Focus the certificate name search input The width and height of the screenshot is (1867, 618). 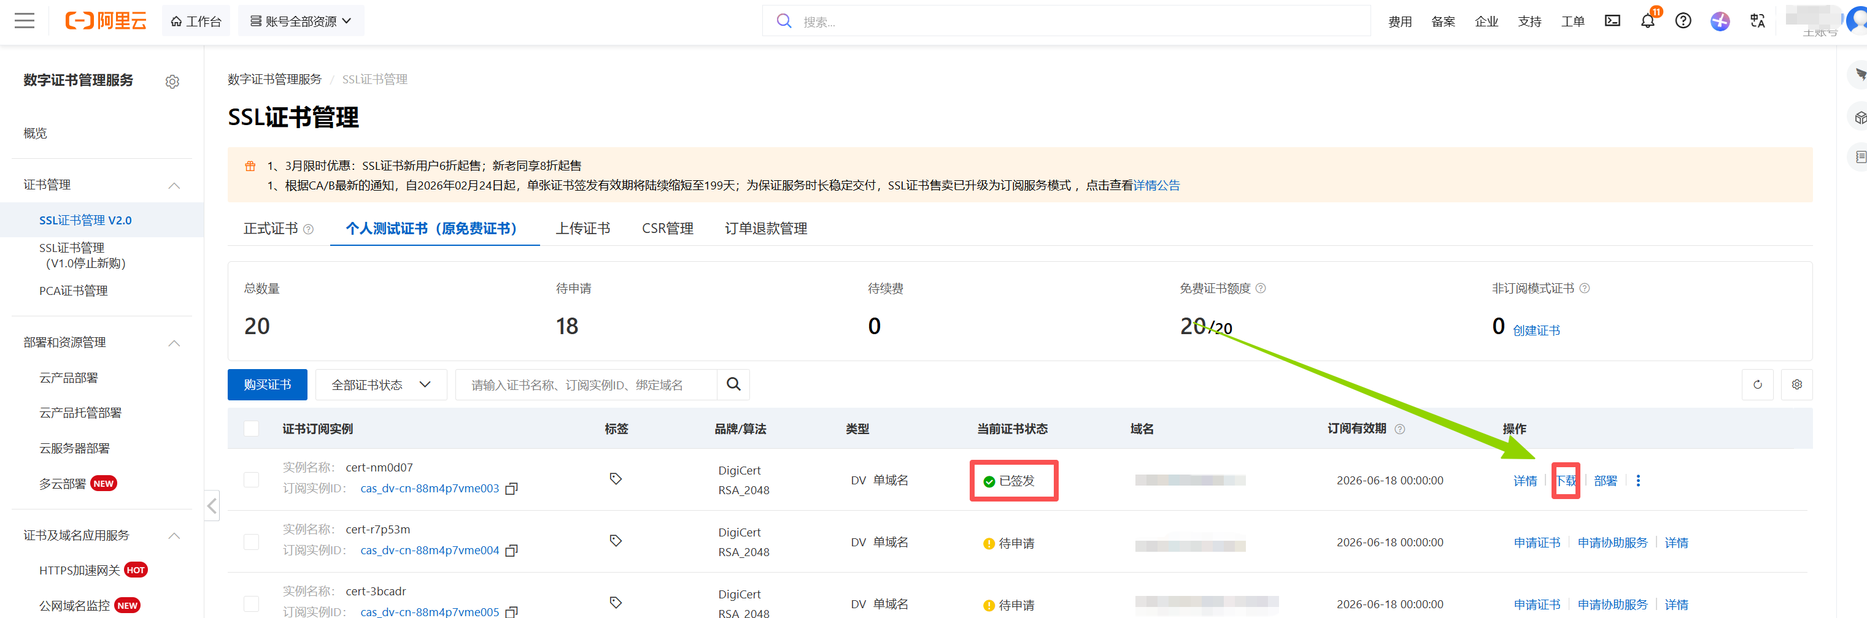[x=586, y=384]
